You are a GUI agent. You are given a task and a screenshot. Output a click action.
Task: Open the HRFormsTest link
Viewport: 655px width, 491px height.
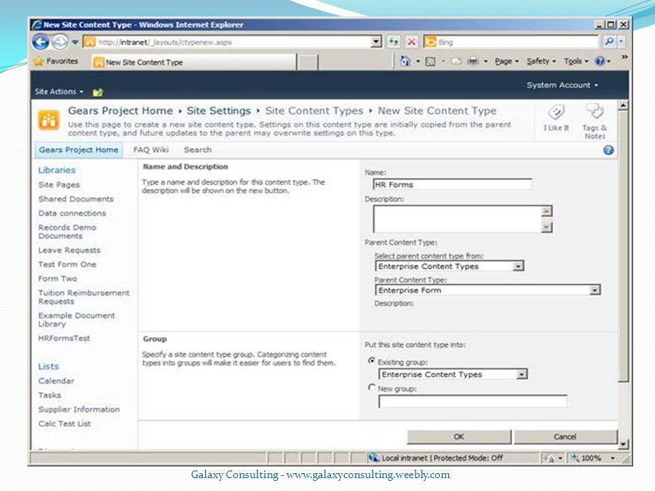click(64, 338)
